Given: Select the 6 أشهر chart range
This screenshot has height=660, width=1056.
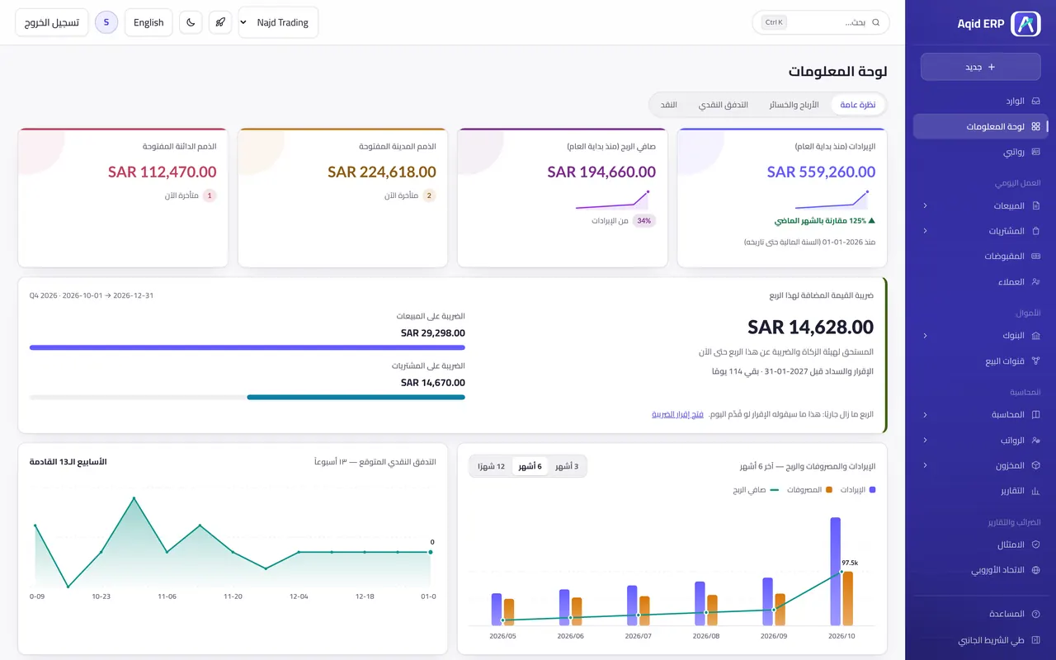Looking at the screenshot, I should pos(530,466).
